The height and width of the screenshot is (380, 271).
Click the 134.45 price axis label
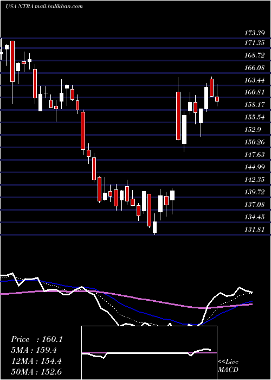255,217
